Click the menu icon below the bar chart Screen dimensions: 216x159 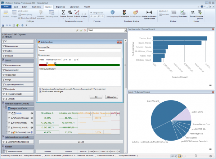[210, 85]
